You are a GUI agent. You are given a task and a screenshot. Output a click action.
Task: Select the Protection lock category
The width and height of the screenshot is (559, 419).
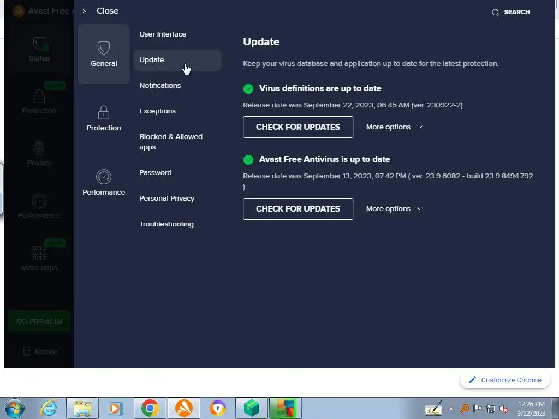coord(104,118)
